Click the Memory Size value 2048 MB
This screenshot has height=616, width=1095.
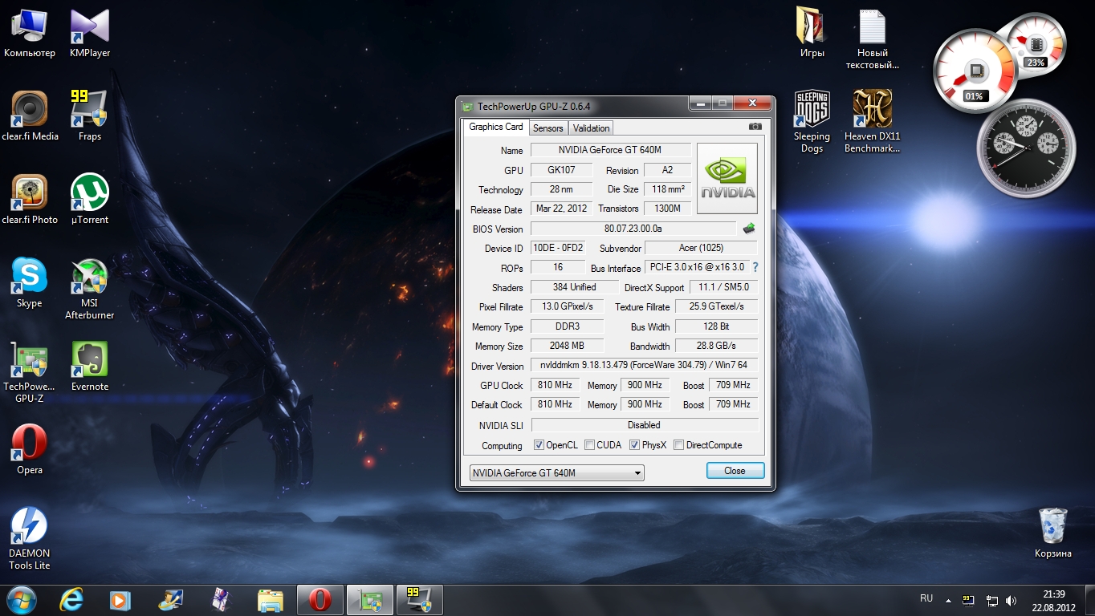(x=567, y=346)
